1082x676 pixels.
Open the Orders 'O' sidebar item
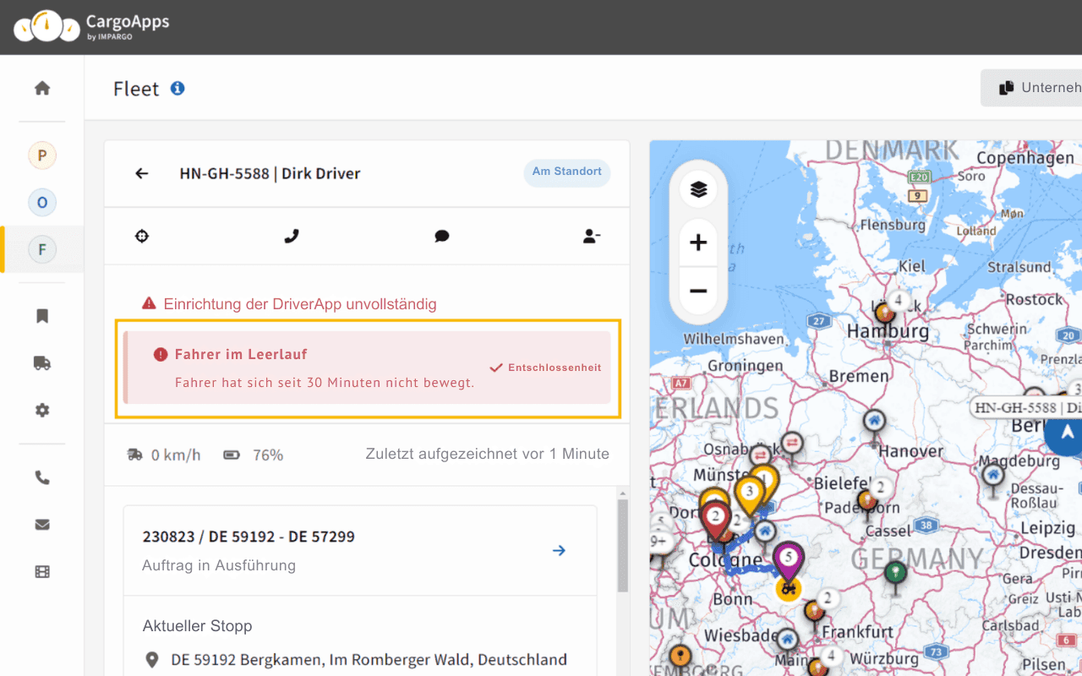(x=42, y=203)
